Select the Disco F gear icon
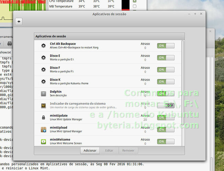The image size is (224, 171). tap(43, 70)
